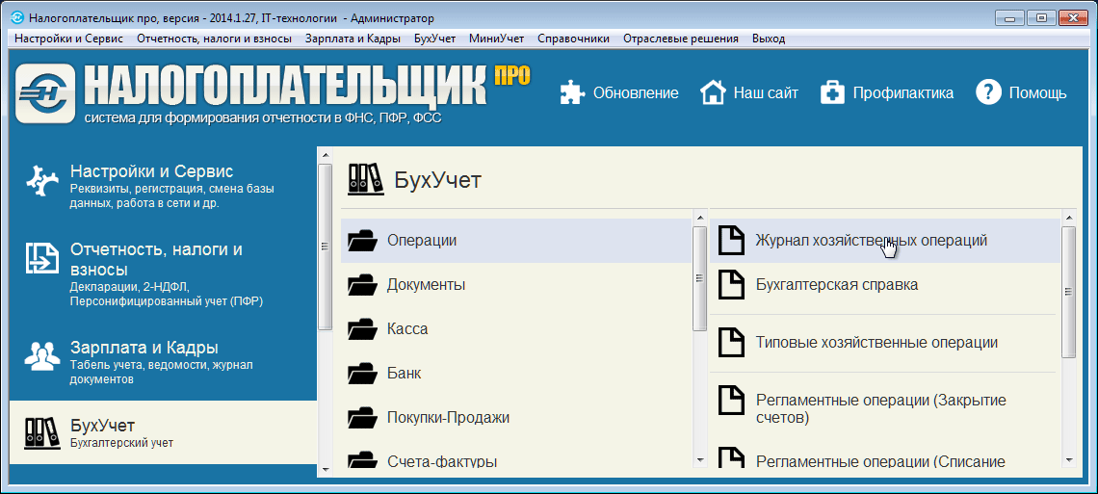Select the Счета-фактуры folder
This screenshot has width=1098, height=494.
point(516,461)
